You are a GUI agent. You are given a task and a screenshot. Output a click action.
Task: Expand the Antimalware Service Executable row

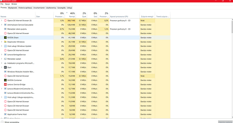[2, 25]
